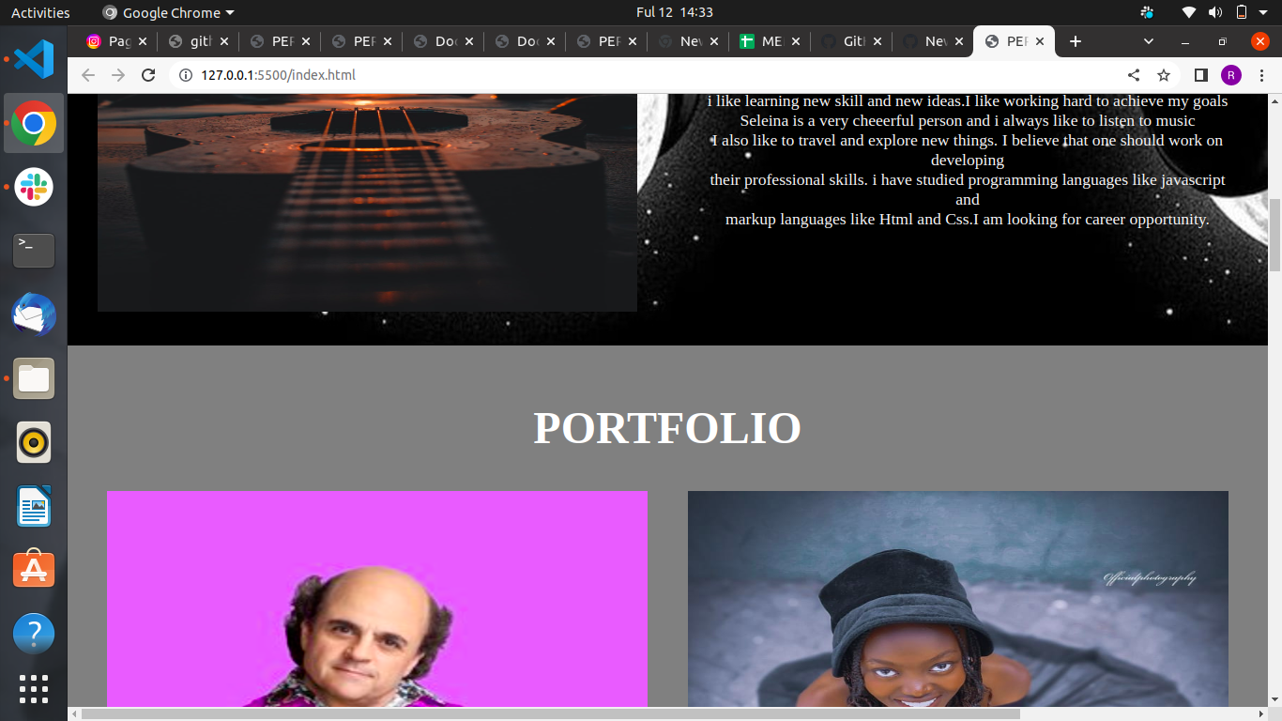Open Chrome side panel
Viewport: 1282px width, 721px height.
(1200, 75)
